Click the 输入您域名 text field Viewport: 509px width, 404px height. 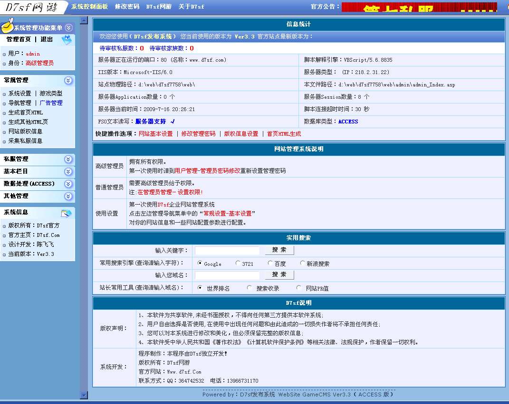tap(227, 275)
